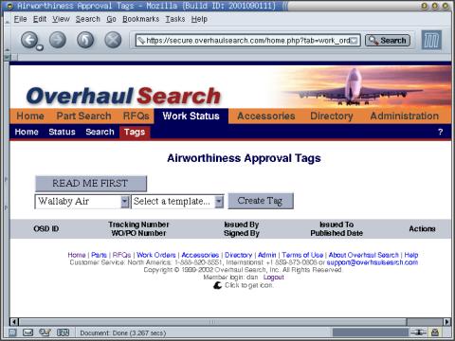This screenshot has height=341, width=455.
Task: Click the URL address field
Action: [247, 41]
